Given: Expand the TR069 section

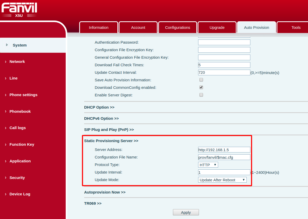Looking at the screenshot, I should coord(93,203).
